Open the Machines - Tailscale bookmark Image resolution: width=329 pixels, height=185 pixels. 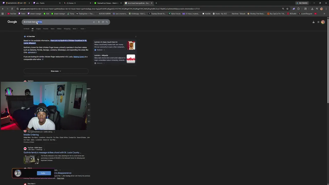[237, 14]
